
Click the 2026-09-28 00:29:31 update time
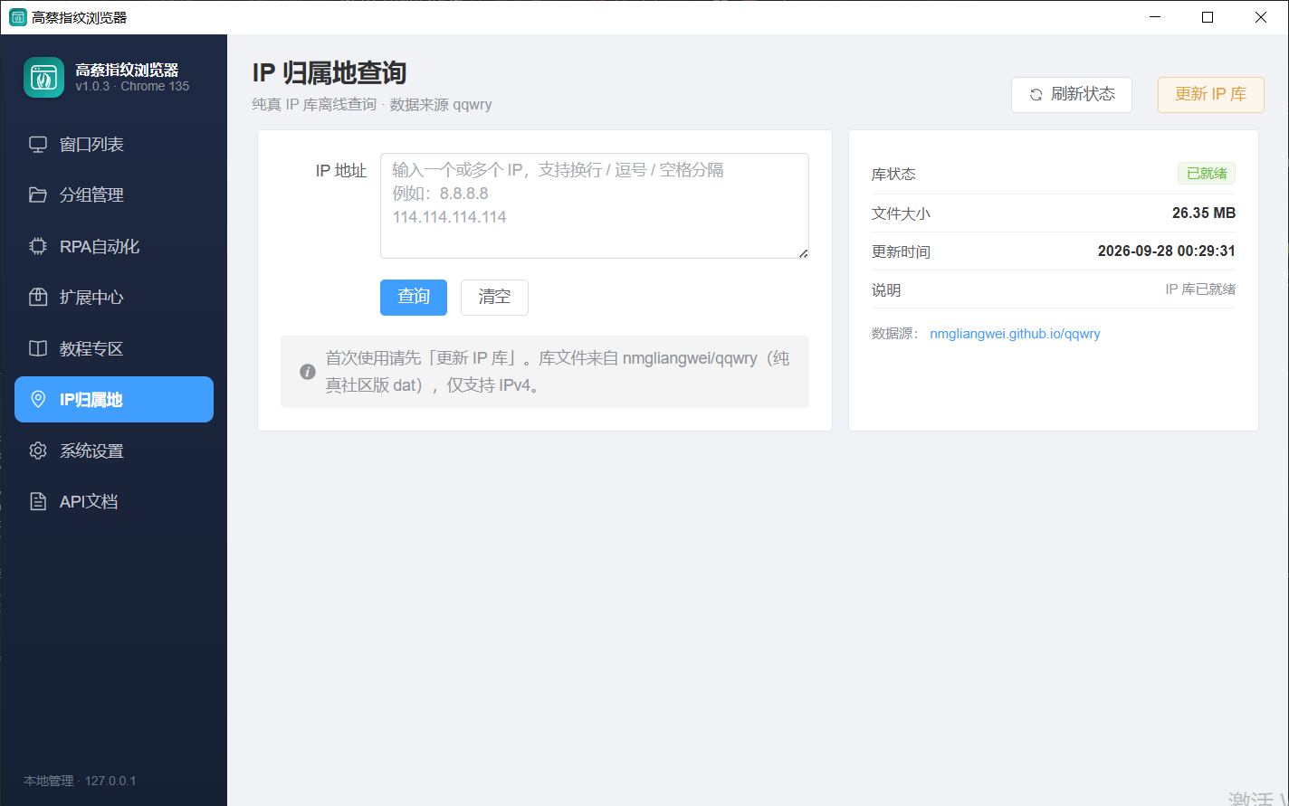pos(1167,251)
